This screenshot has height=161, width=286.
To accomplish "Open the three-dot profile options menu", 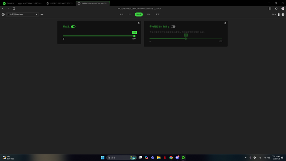I will (42, 14).
